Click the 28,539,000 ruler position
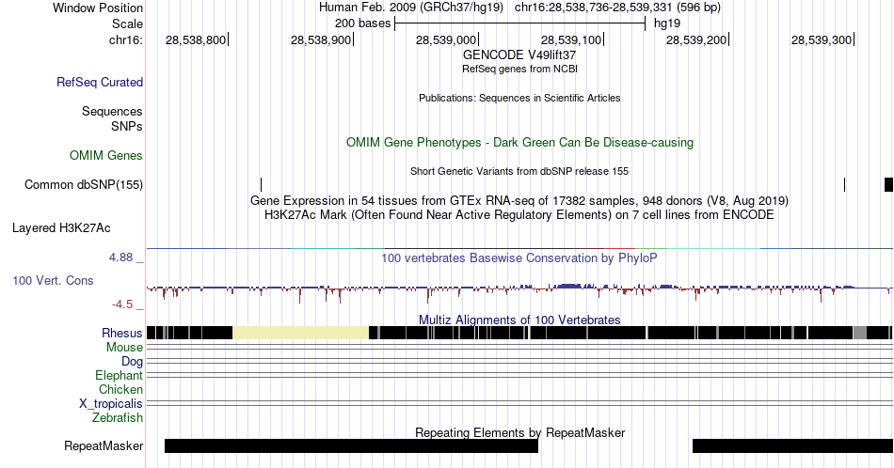The image size is (894, 468). coord(446,39)
